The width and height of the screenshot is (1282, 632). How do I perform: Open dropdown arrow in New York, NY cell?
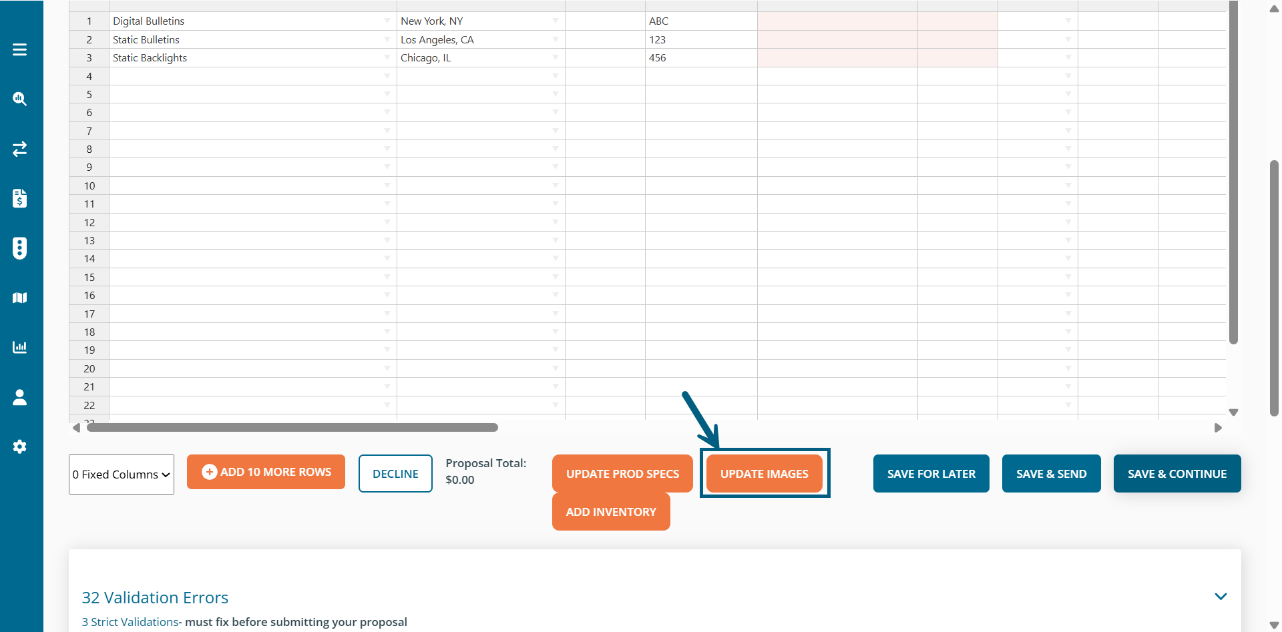tap(556, 21)
